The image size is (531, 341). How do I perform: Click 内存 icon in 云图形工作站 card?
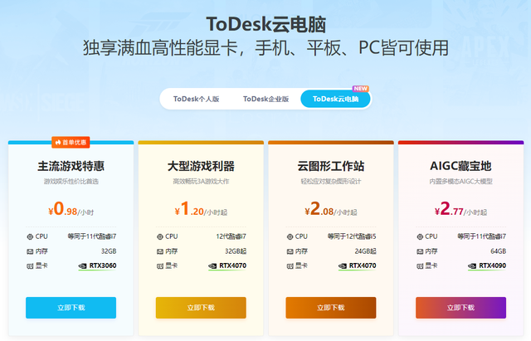(290, 251)
